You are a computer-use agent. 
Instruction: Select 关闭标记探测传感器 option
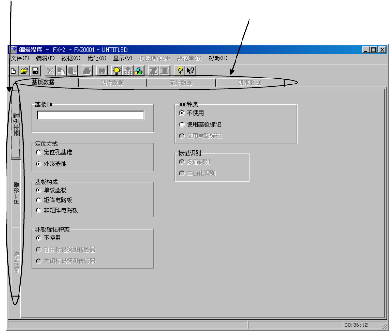point(38,261)
